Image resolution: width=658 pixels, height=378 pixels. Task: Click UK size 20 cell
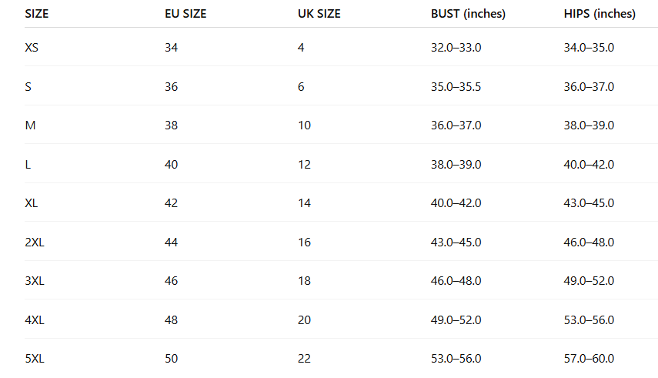coord(304,320)
